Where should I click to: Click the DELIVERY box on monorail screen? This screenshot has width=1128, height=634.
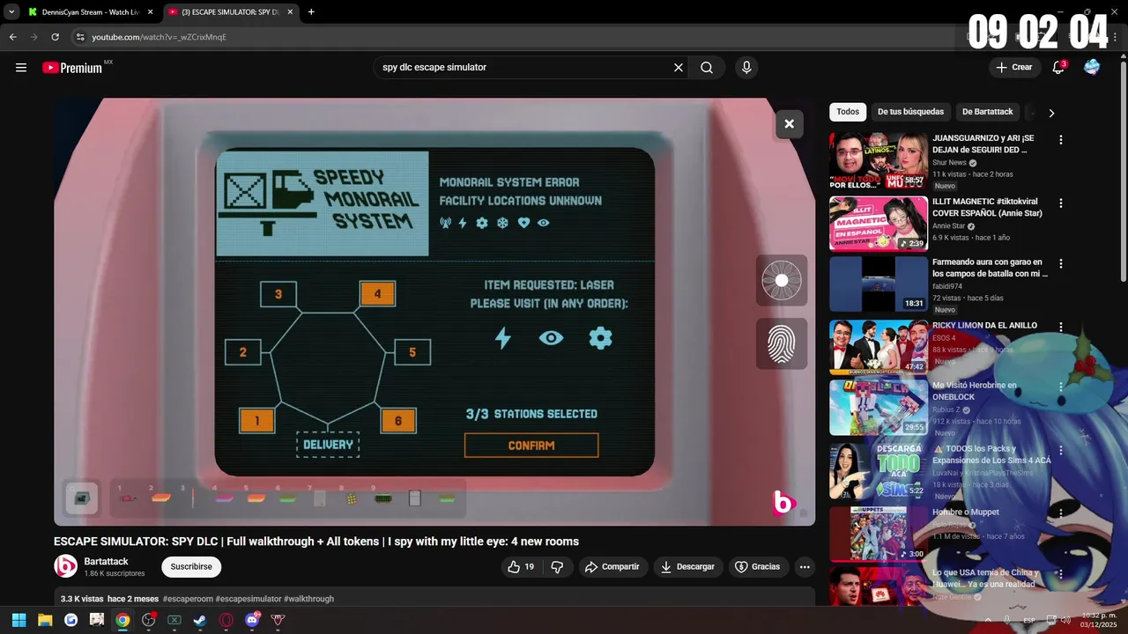(328, 445)
